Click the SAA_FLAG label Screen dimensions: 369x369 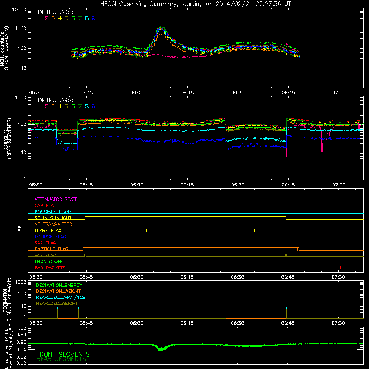point(45,243)
